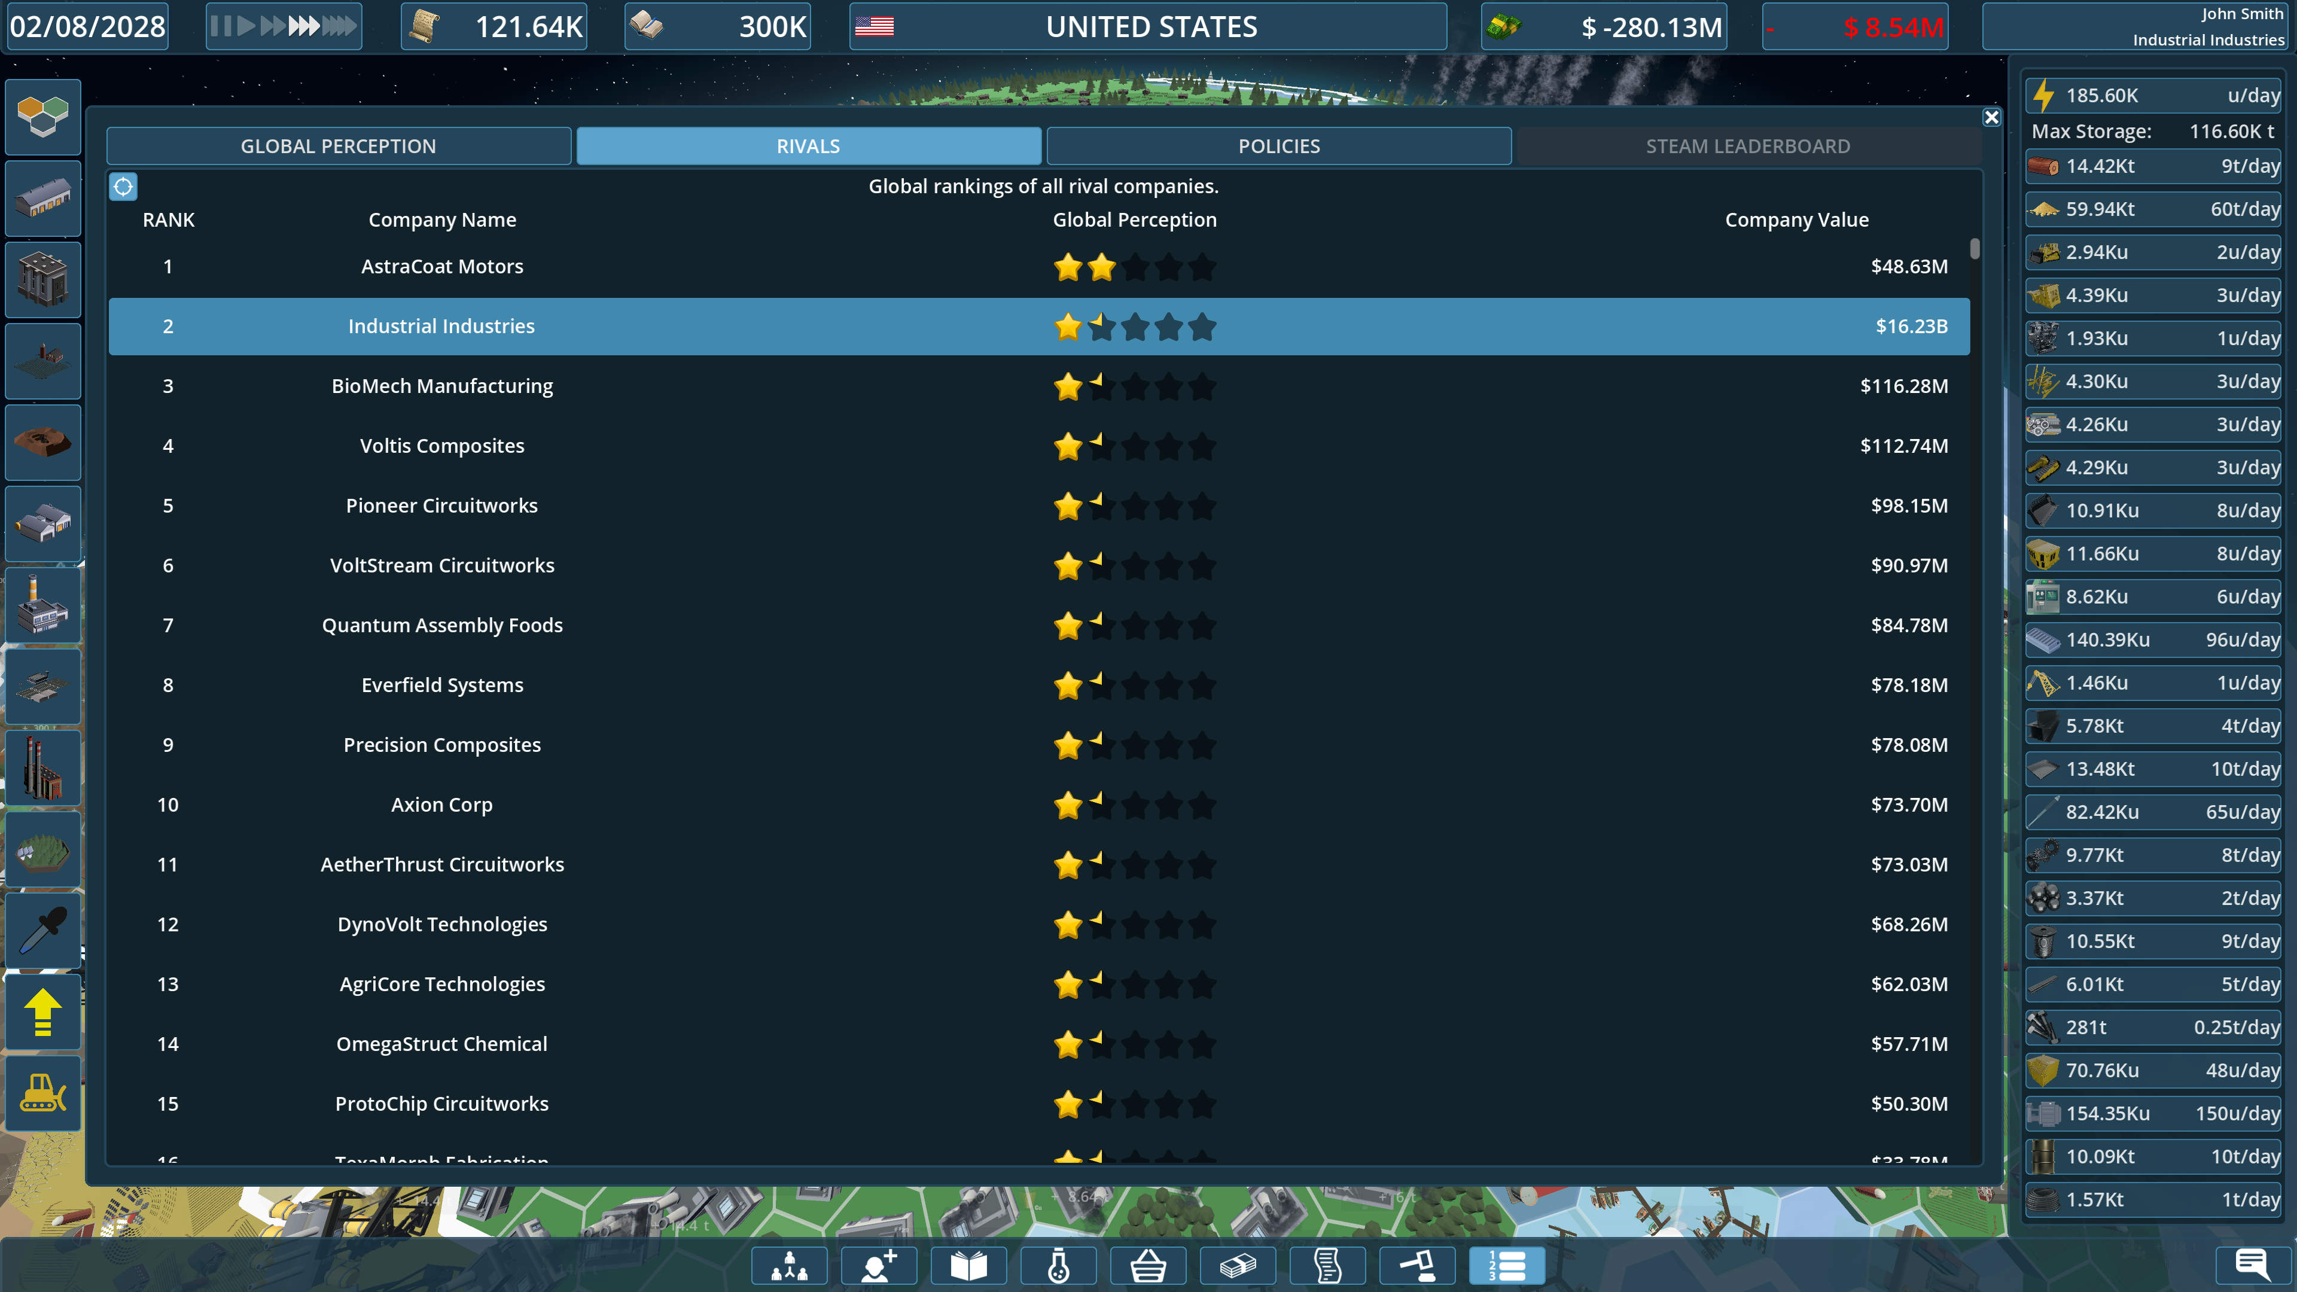This screenshot has height=1292, width=2297.
Task: Click the rankings list scrollbar
Action: [x=1974, y=249]
